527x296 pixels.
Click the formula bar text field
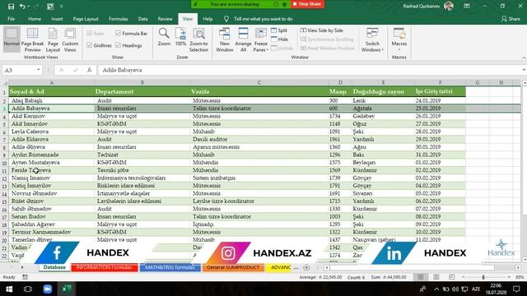(x=310, y=70)
